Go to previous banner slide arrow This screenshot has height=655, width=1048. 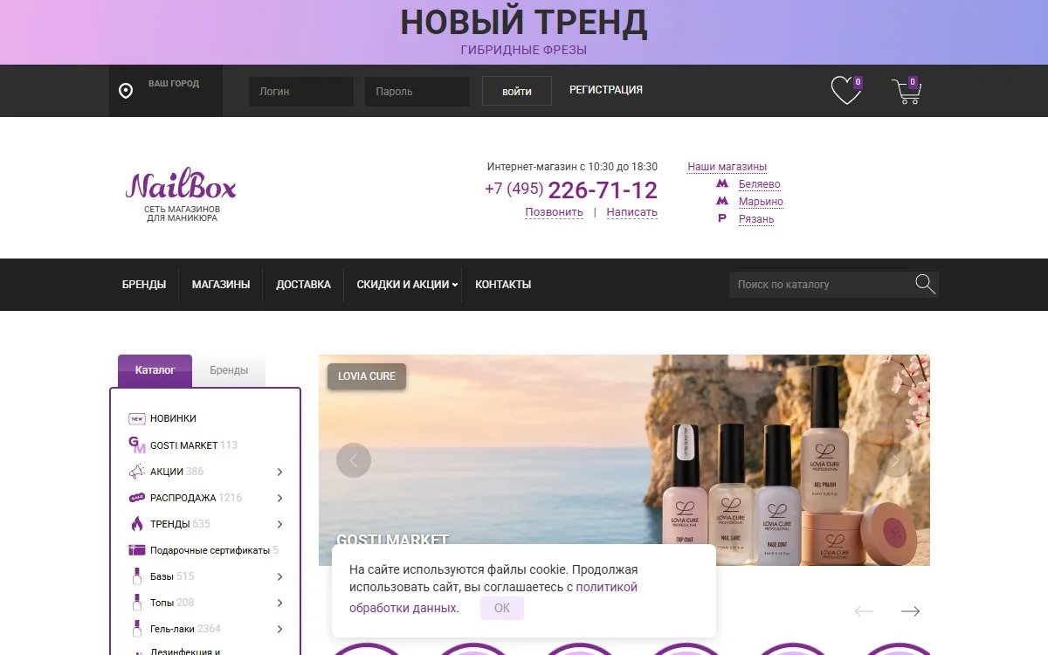pos(354,460)
